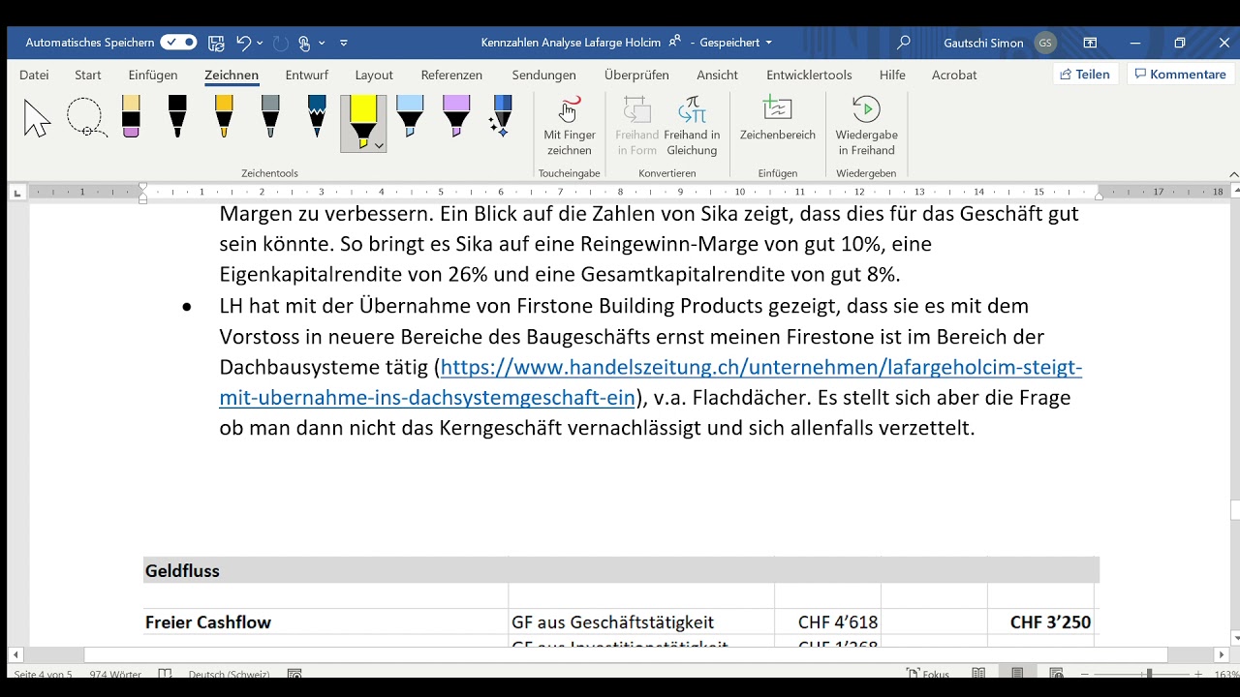Choose the dark blue galaxy pen

pos(317,116)
